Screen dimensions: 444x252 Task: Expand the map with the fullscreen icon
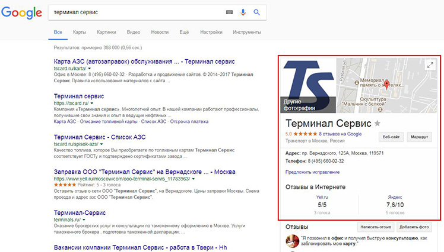[x=430, y=66]
